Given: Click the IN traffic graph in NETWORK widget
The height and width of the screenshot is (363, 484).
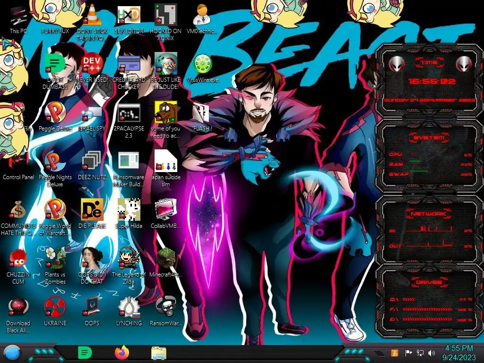Looking at the screenshot, I should [429, 228].
